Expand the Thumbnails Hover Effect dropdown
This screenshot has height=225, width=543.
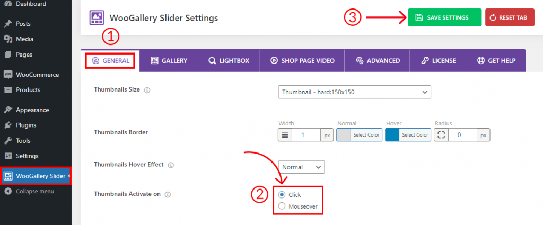(301, 167)
